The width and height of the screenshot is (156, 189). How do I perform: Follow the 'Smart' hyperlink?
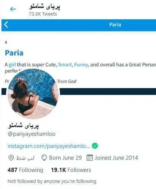point(65,65)
